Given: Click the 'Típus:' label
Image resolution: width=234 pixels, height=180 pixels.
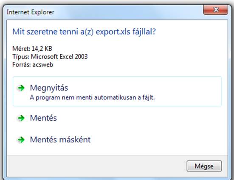Looking at the screenshot, I should click(21, 57).
